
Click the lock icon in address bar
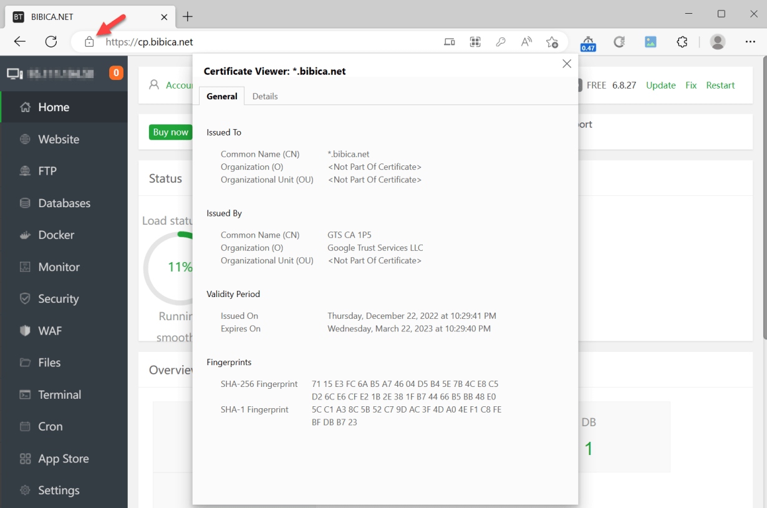click(89, 42)
